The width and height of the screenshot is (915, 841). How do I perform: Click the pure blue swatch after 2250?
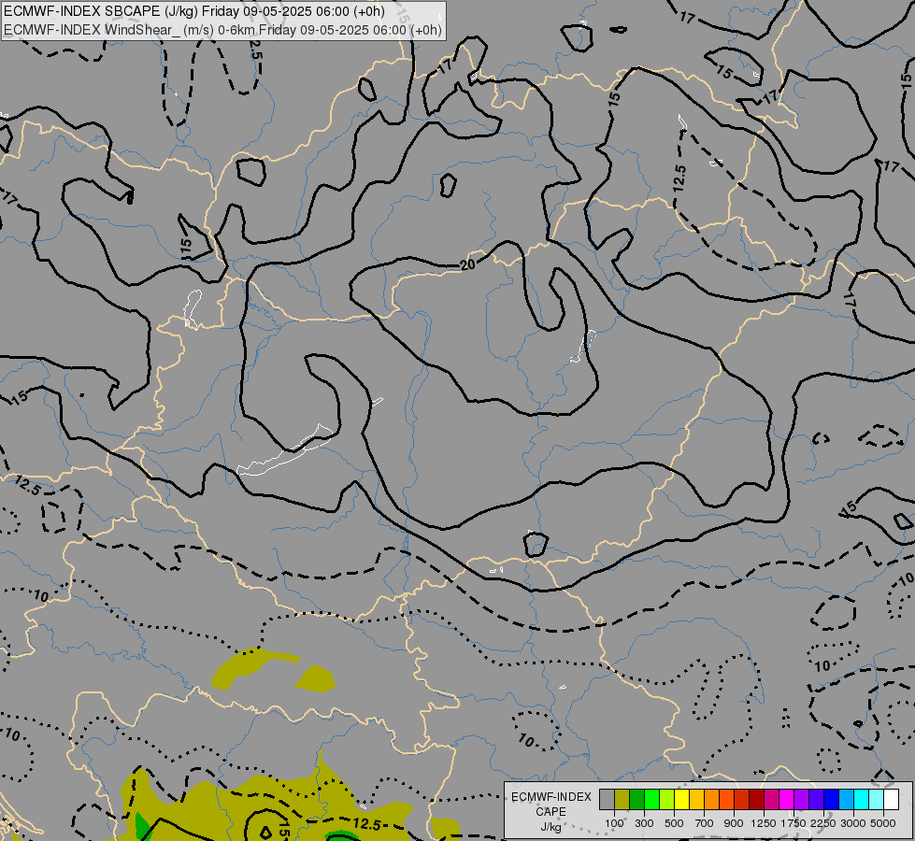point(832,799)
